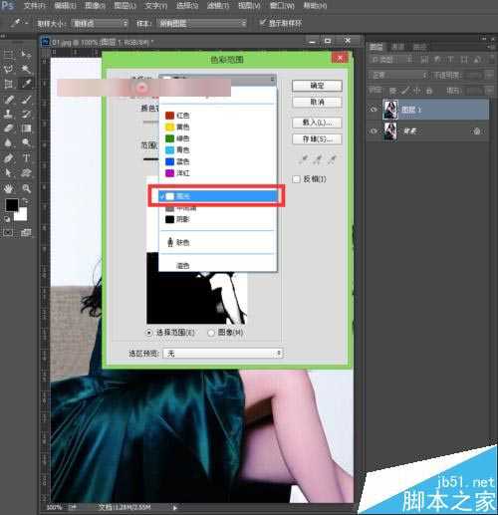Open the 选区预览 dropdown
Screen dimensions: 498x515
pyautogui.click(x=223, y=353)
